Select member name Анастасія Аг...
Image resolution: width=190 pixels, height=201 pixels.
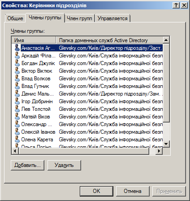(38, 48)
